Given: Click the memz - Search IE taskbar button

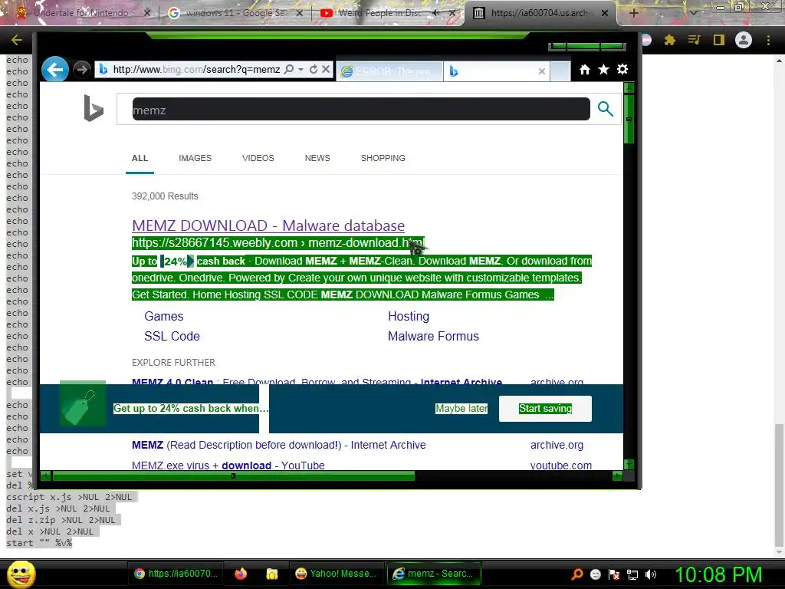Looking at the screenshot, I should click(x=434, y=574).
